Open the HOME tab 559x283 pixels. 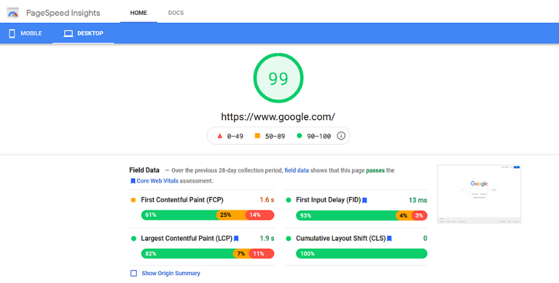[139, 13]
